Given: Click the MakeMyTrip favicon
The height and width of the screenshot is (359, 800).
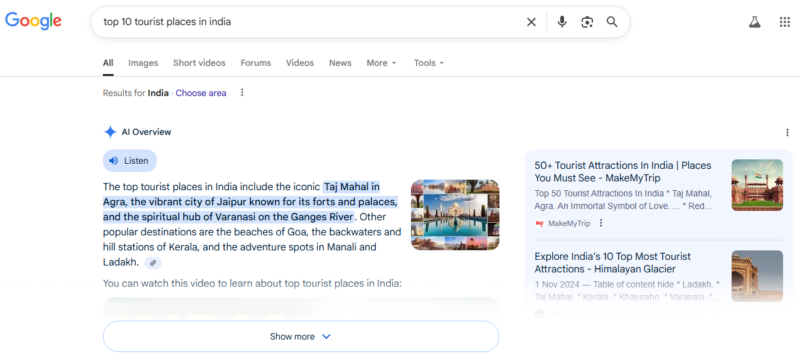Looking at the screenshot, I should [540, 223].
